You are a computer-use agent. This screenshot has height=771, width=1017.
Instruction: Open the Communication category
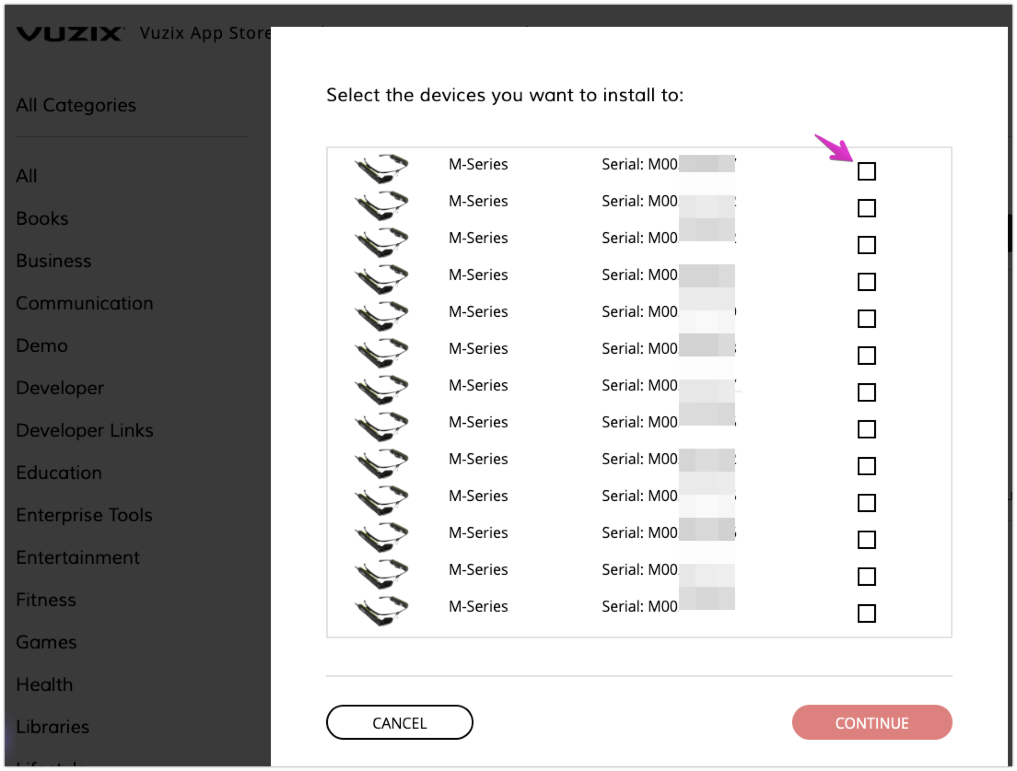(85, 303)
